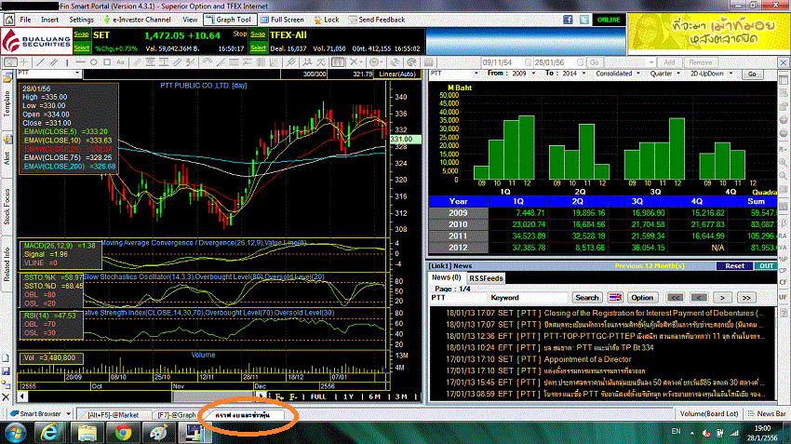Image resolution: width=791 pixels, height=444 pixels.
Task: Click start date field 09/11/54
Action: 502,62
